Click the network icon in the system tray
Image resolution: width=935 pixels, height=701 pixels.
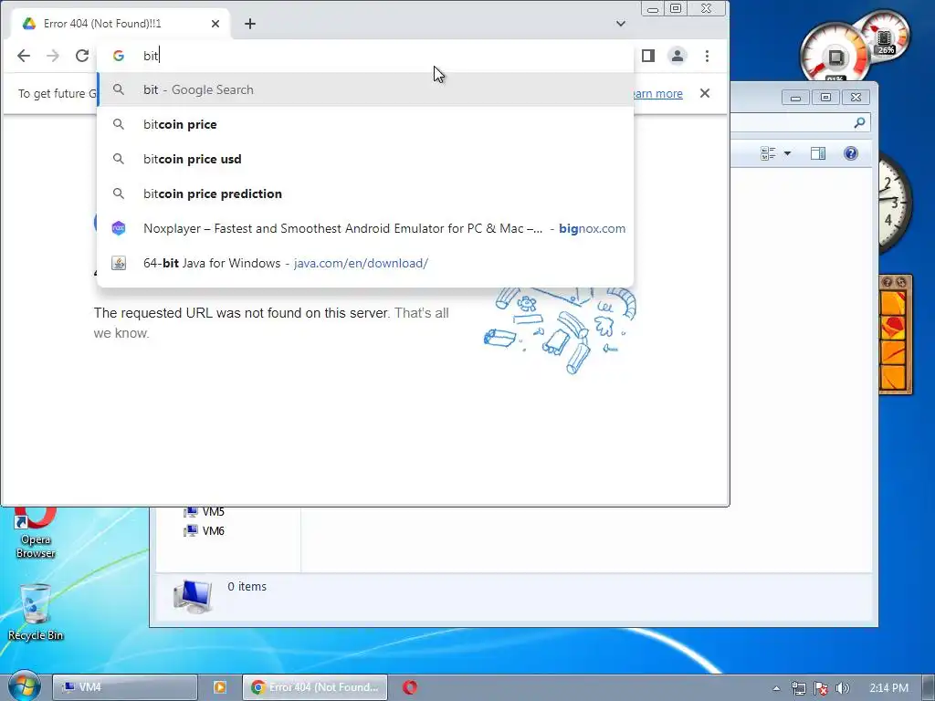coord(798,688)
